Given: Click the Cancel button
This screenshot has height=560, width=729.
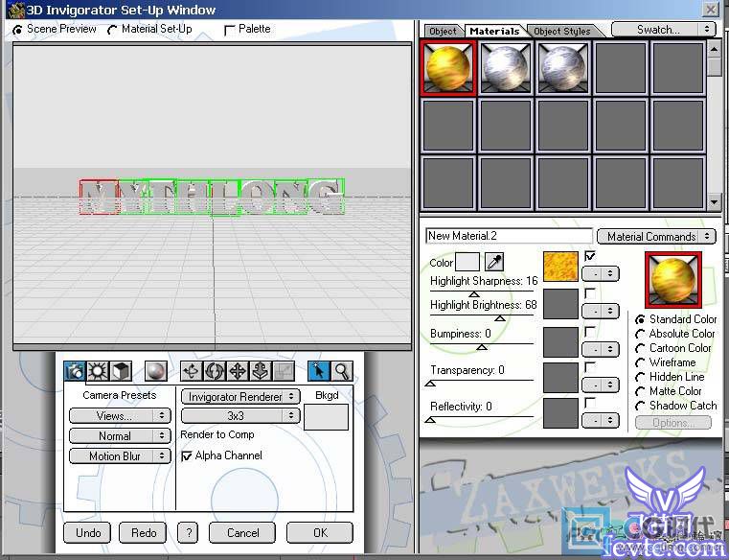Looking at the screenshot, I should [x=242, y=532].
